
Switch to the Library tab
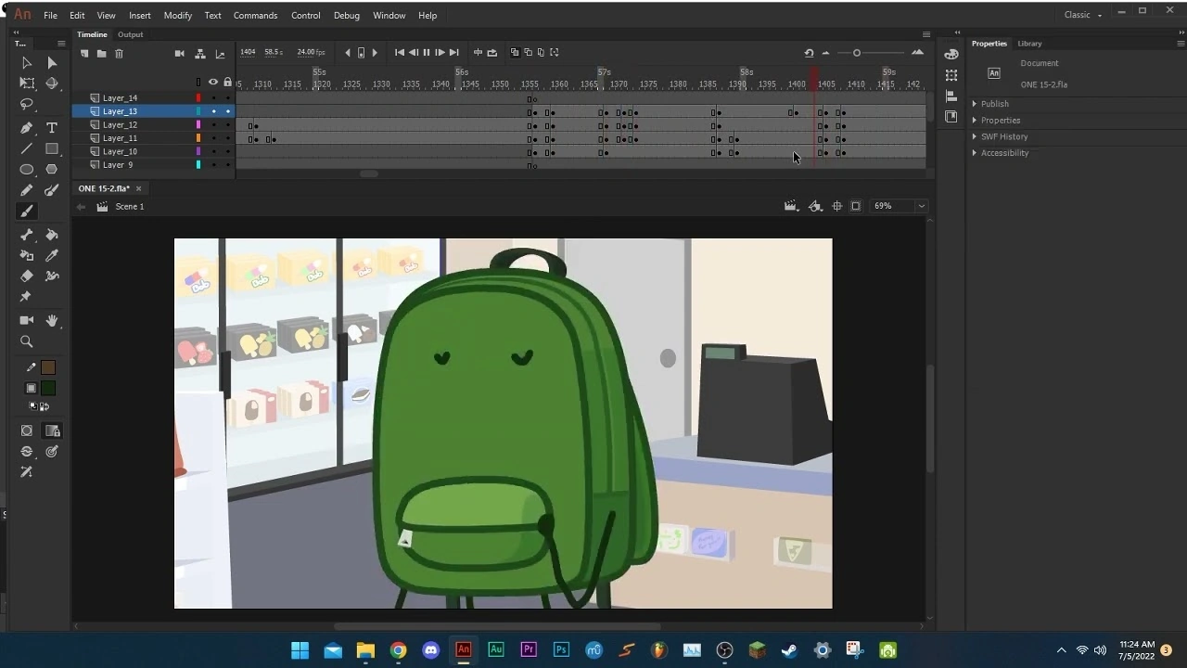tap(1029, 44)
